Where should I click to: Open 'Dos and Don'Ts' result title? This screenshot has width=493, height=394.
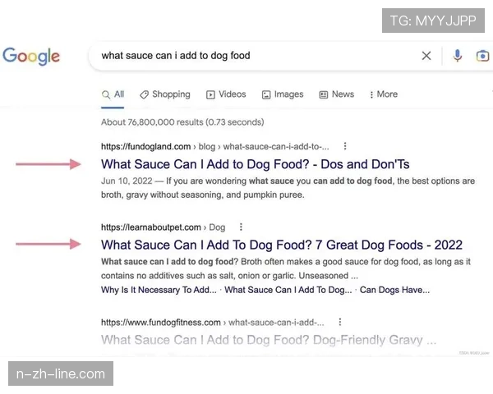point(255,164)
